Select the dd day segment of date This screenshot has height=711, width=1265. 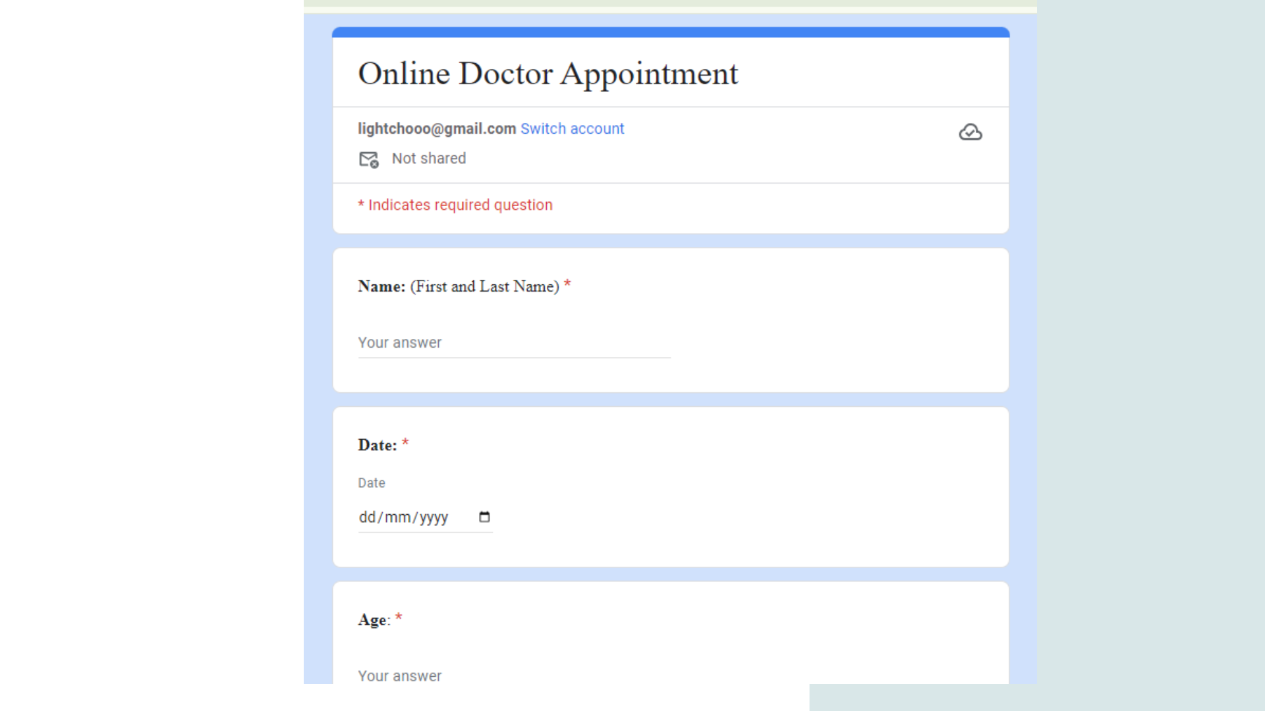pos(367,517)
